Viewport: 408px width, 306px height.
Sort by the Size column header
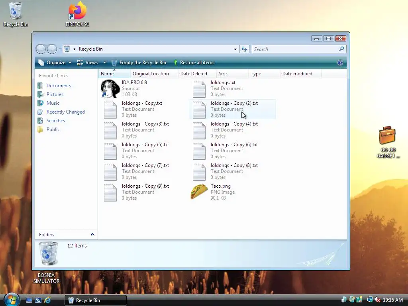pyautogui.click(x=232, y=74)
